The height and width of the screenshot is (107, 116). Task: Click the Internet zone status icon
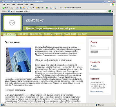(97, 105)
